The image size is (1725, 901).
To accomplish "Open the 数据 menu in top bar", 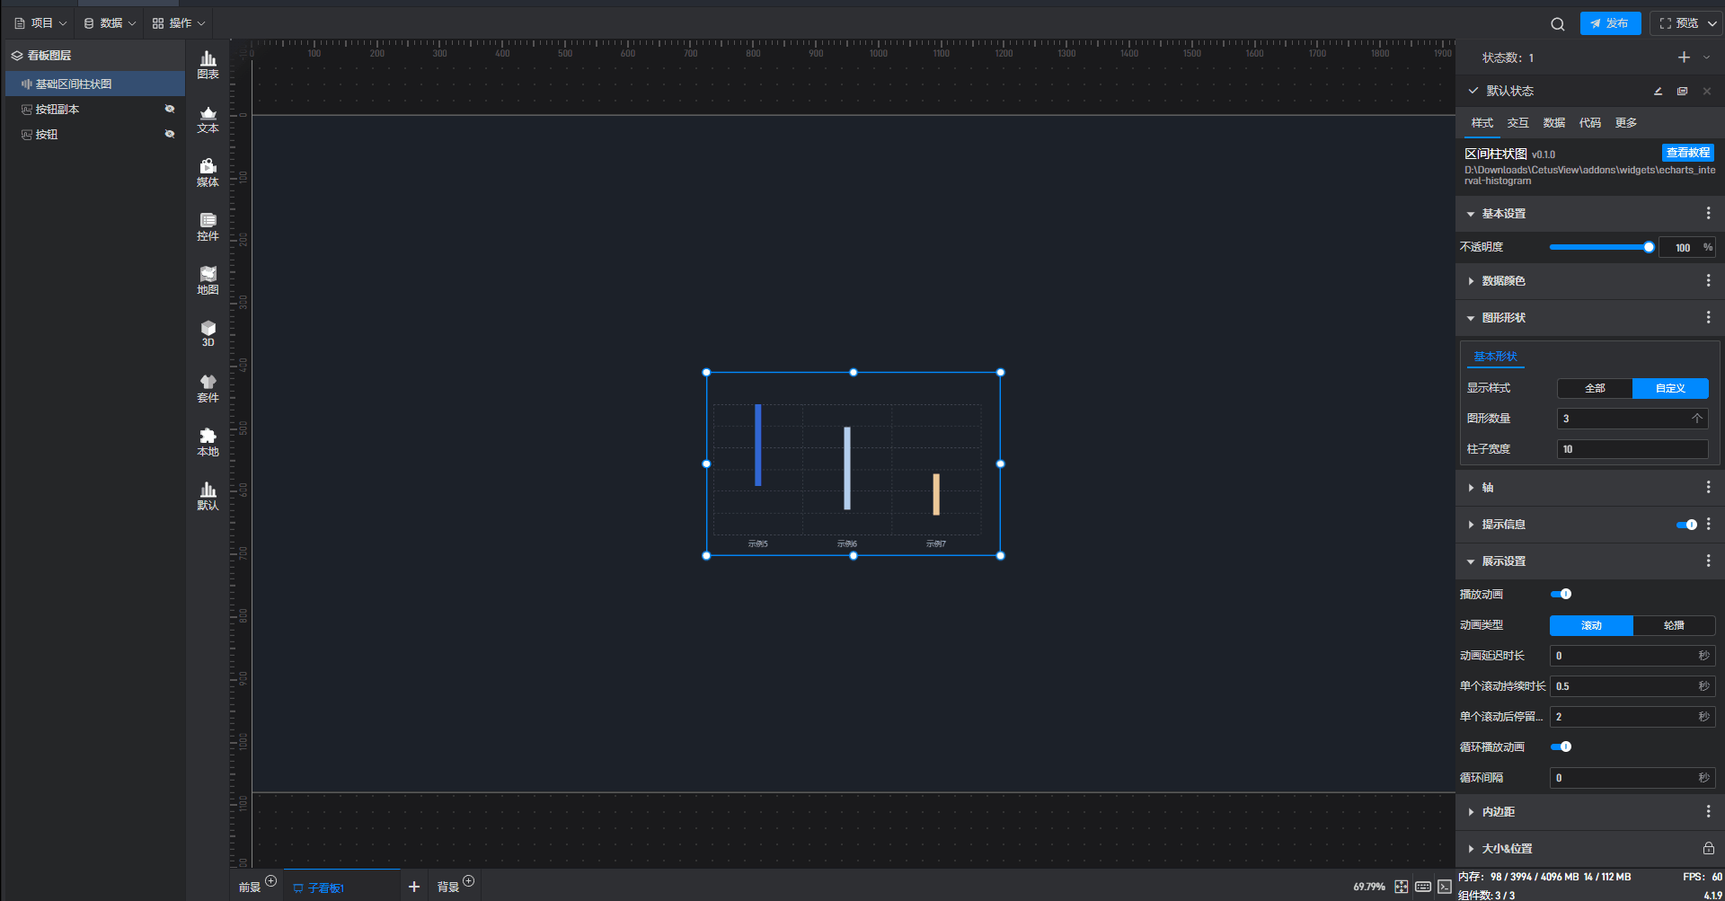I will 110,23.
